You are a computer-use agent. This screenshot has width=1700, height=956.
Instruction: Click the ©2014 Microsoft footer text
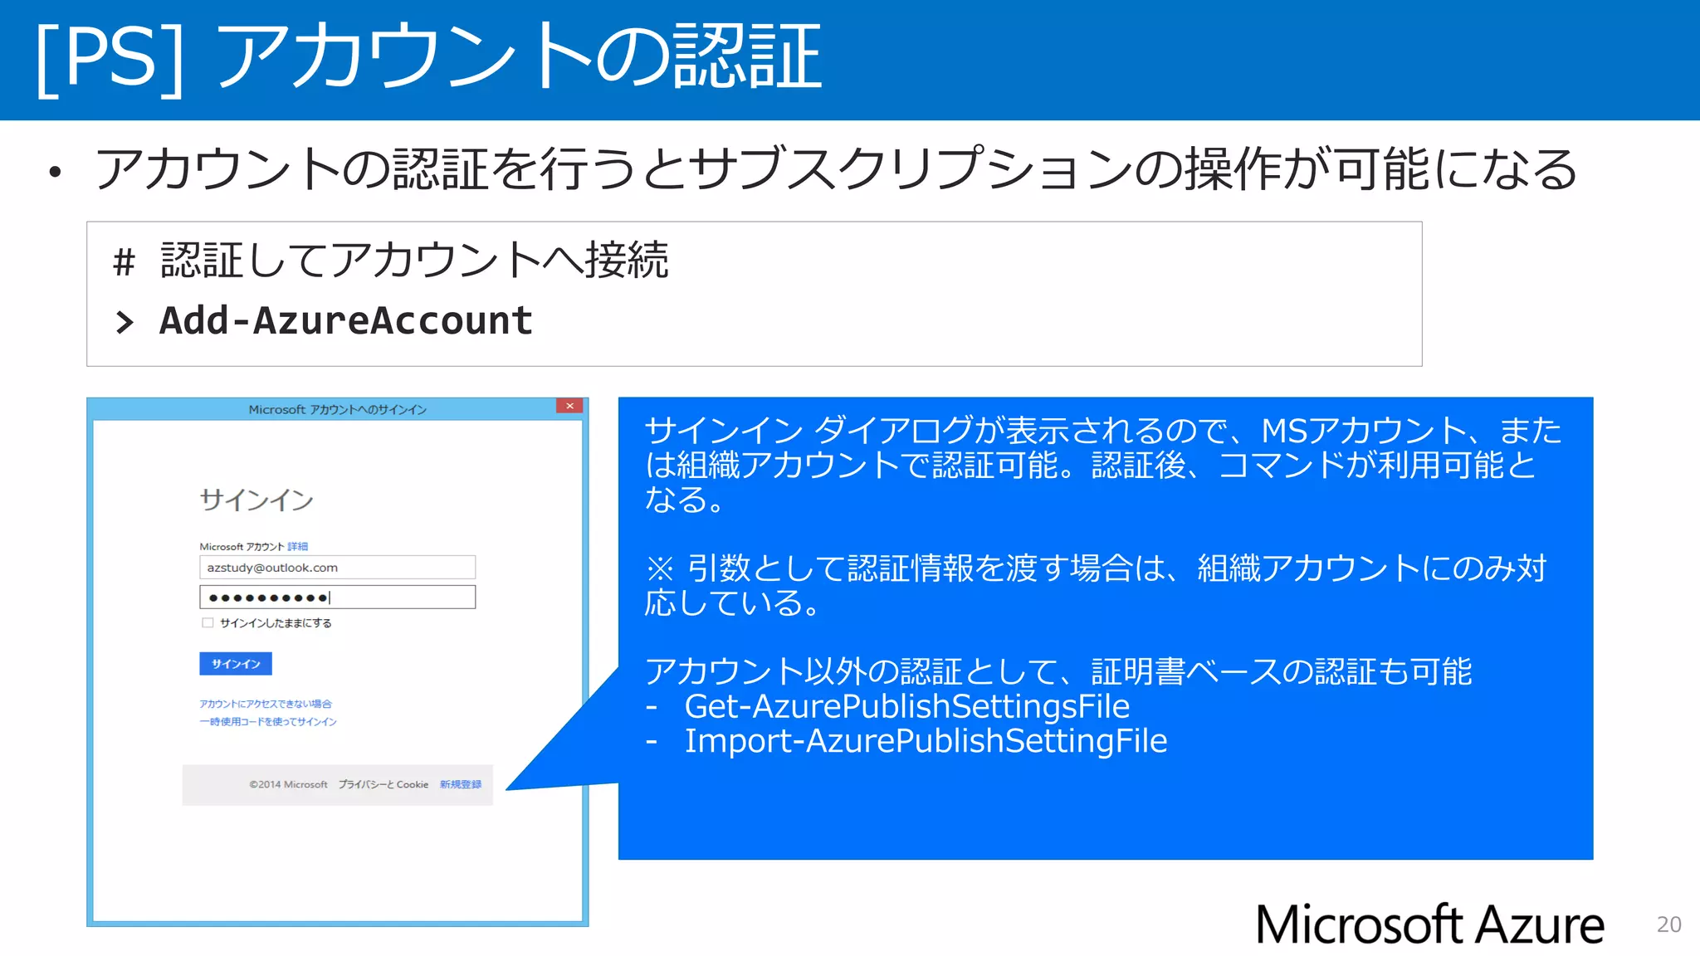click(x=288, y=784)
